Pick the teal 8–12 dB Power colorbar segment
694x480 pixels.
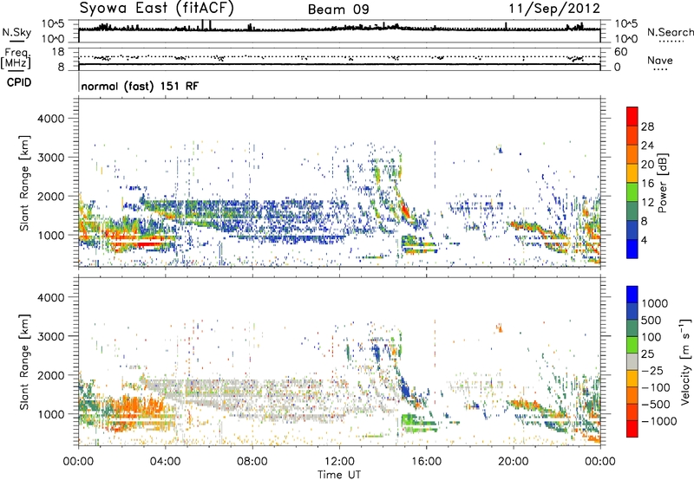(632, 211)
